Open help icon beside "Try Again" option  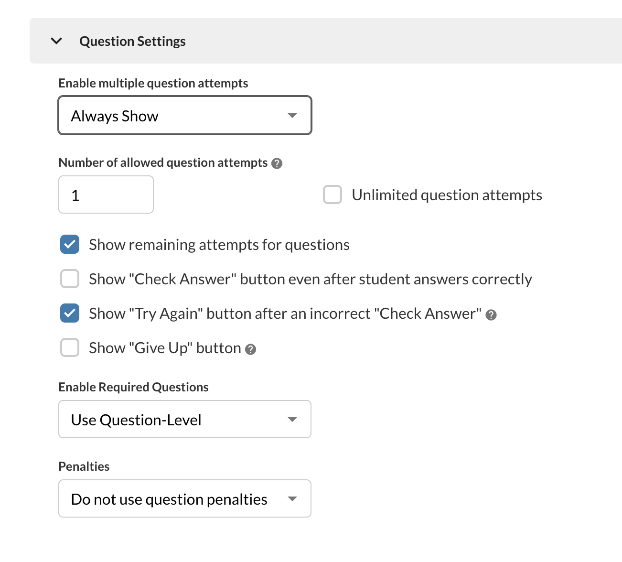pos(491,315)
